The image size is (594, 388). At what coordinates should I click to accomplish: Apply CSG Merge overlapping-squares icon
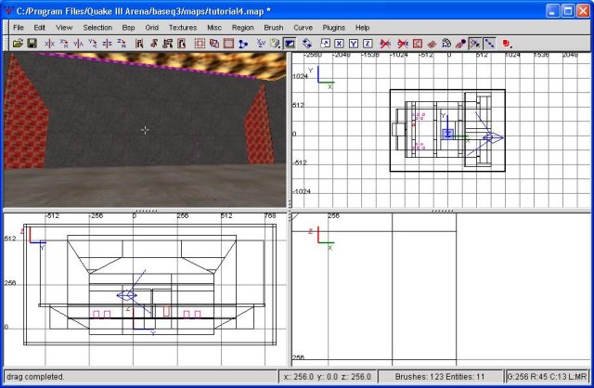click(214, 44)
